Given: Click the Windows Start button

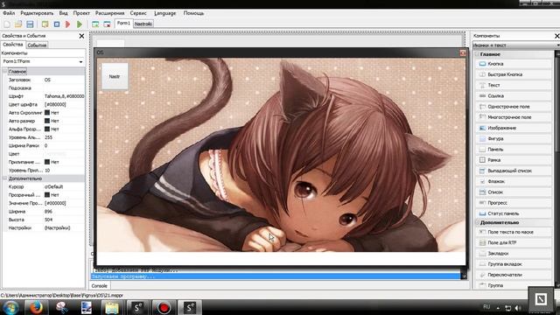Looking at the screenshot, I should 10,307.
